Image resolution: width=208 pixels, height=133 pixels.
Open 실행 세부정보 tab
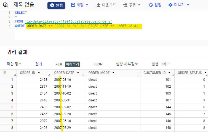[x=127, y=64]
